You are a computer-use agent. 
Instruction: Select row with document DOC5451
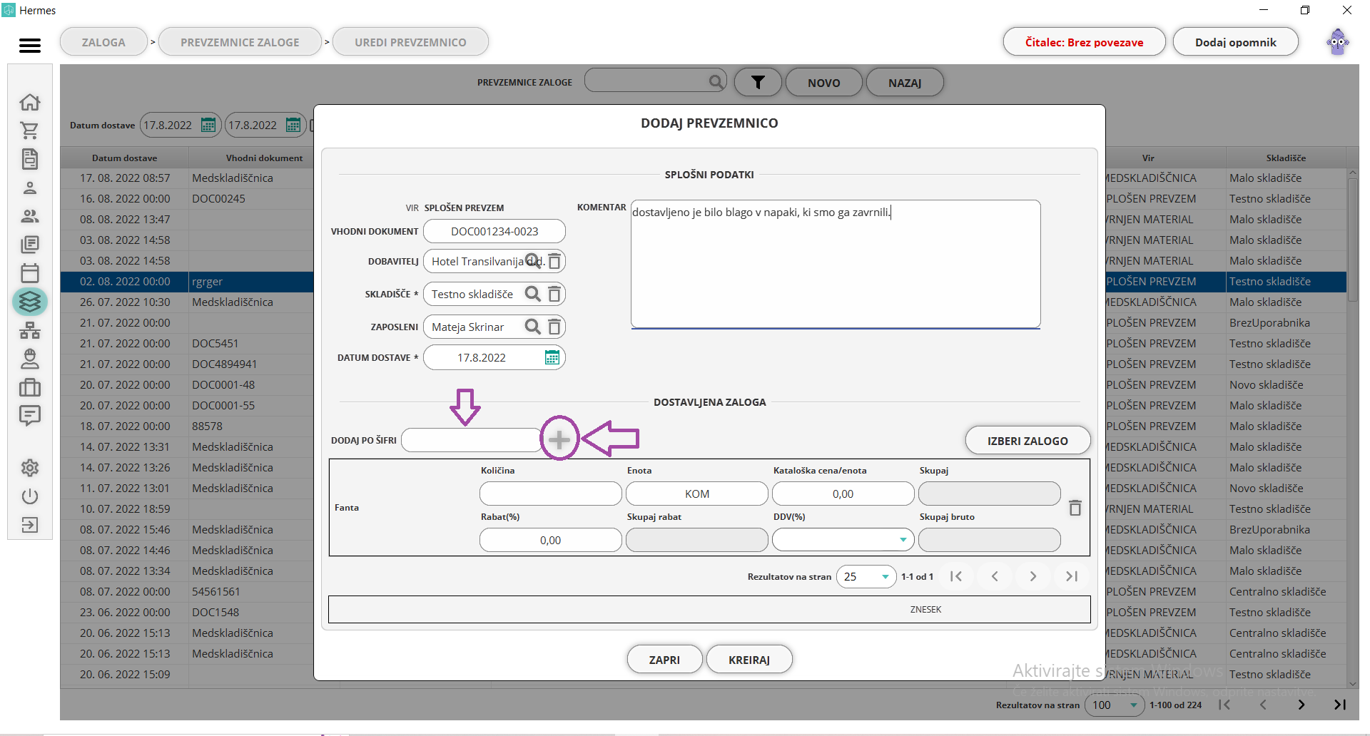(x=187, y=343)
